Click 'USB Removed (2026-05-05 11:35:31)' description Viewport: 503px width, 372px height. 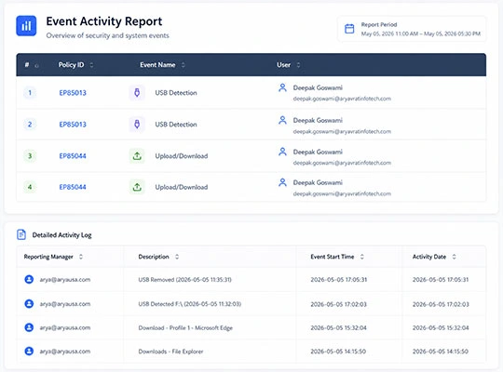184,279
